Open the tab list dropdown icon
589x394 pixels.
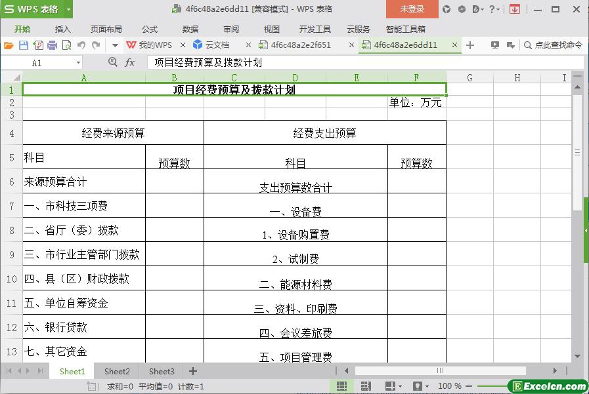510,45
